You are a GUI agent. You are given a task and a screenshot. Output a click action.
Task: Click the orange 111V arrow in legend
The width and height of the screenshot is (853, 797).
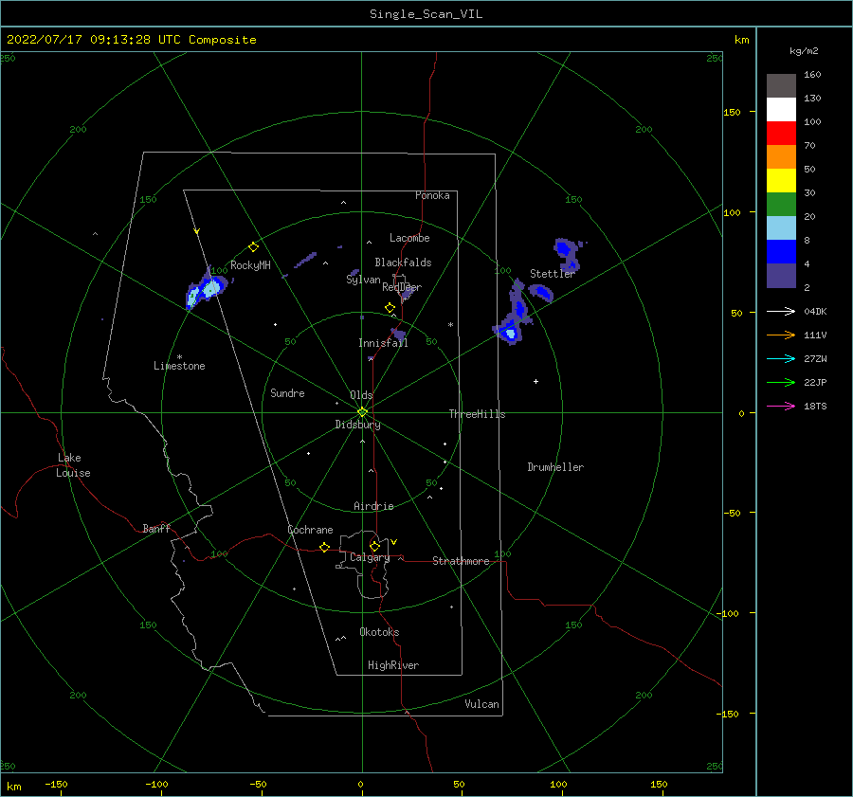(781, 335)
